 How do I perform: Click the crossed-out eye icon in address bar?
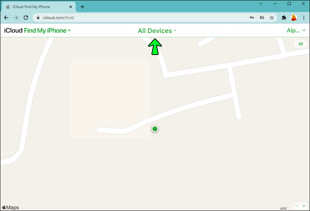(x=262, y=17)
